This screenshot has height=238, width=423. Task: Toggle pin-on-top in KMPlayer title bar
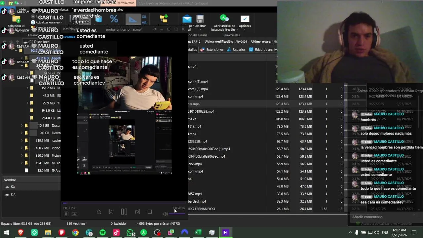[x=154, y=29]
